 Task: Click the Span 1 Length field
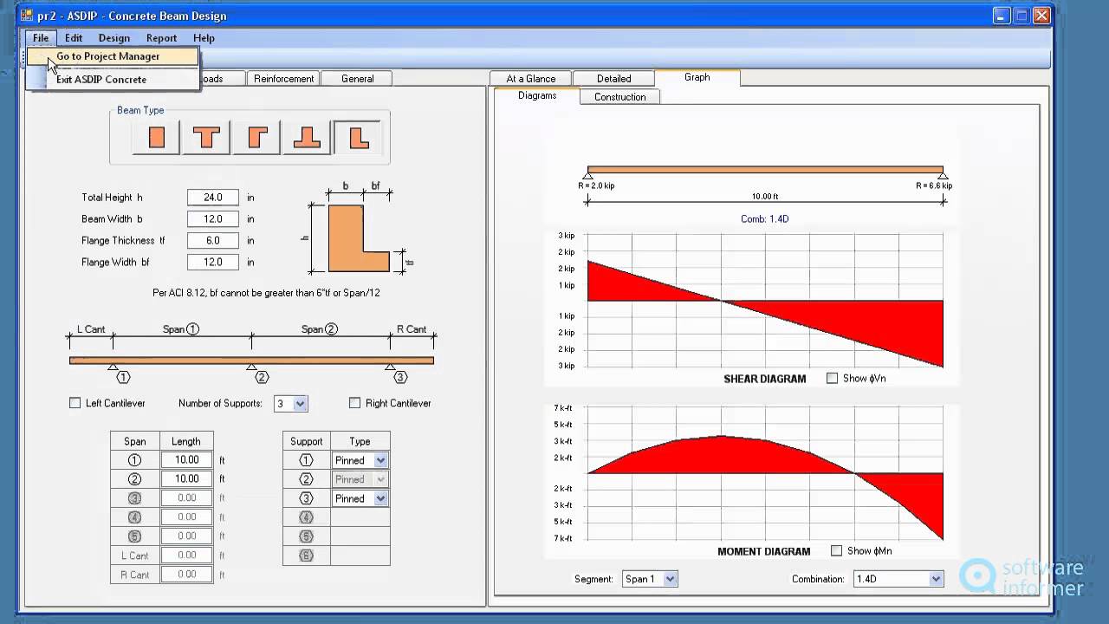point(186,460)
